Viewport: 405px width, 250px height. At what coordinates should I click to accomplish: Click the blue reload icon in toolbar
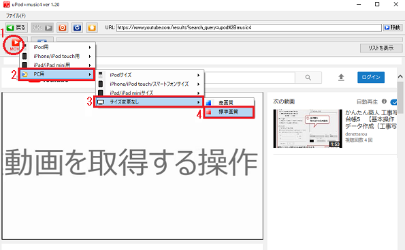pos(77,27)
